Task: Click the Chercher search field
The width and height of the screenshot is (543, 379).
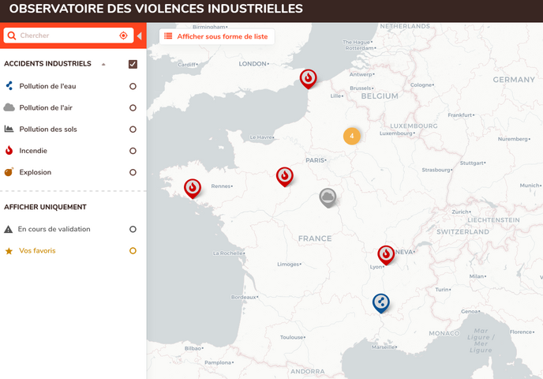Action: tap(68, 36)
